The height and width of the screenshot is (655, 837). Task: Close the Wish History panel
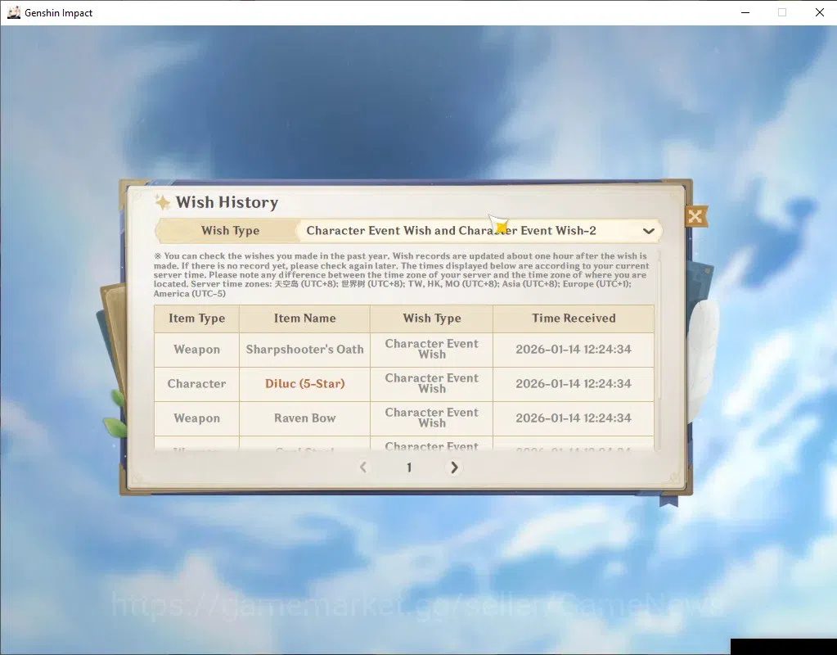[695, 216]
